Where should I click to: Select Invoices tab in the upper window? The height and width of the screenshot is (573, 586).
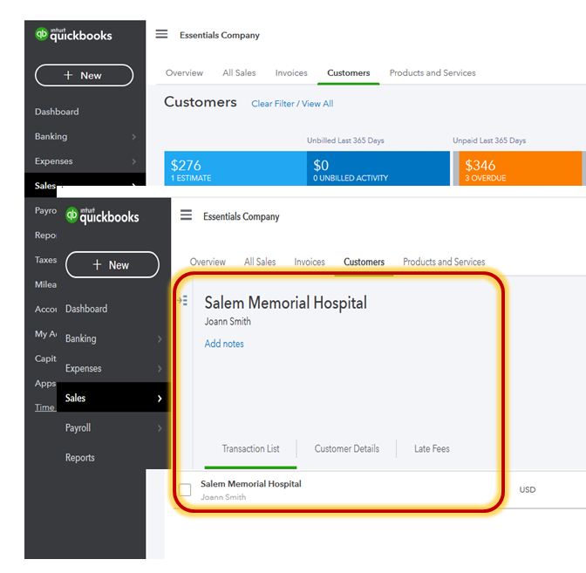point(291,73)
